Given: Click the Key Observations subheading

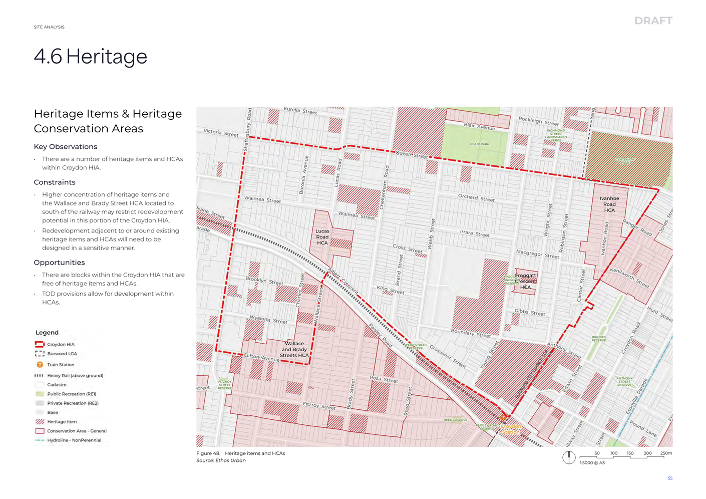Looking at the screenshot, I should point(66,147).
